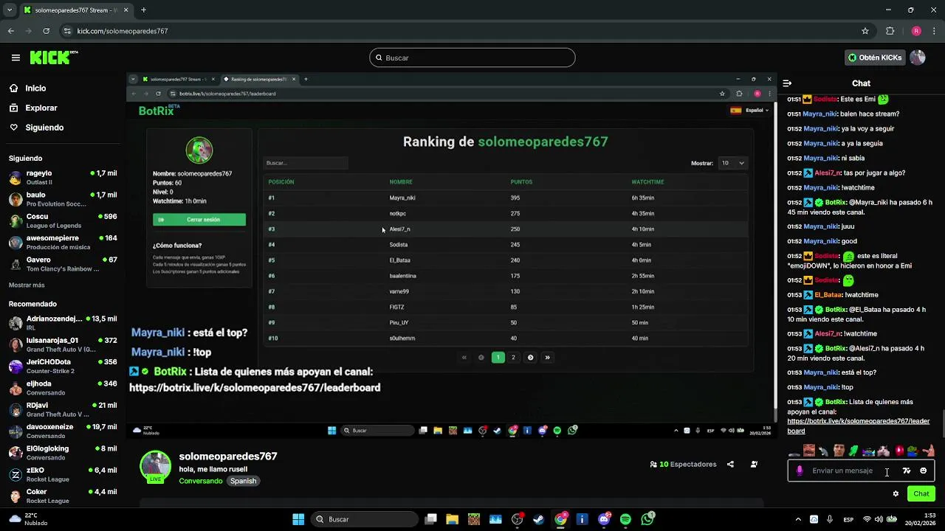Image resolution: width=945 pixels, height=531 pixels.
Task: Select the Pepe frog quick emote
Action: [x=914, y=450]
